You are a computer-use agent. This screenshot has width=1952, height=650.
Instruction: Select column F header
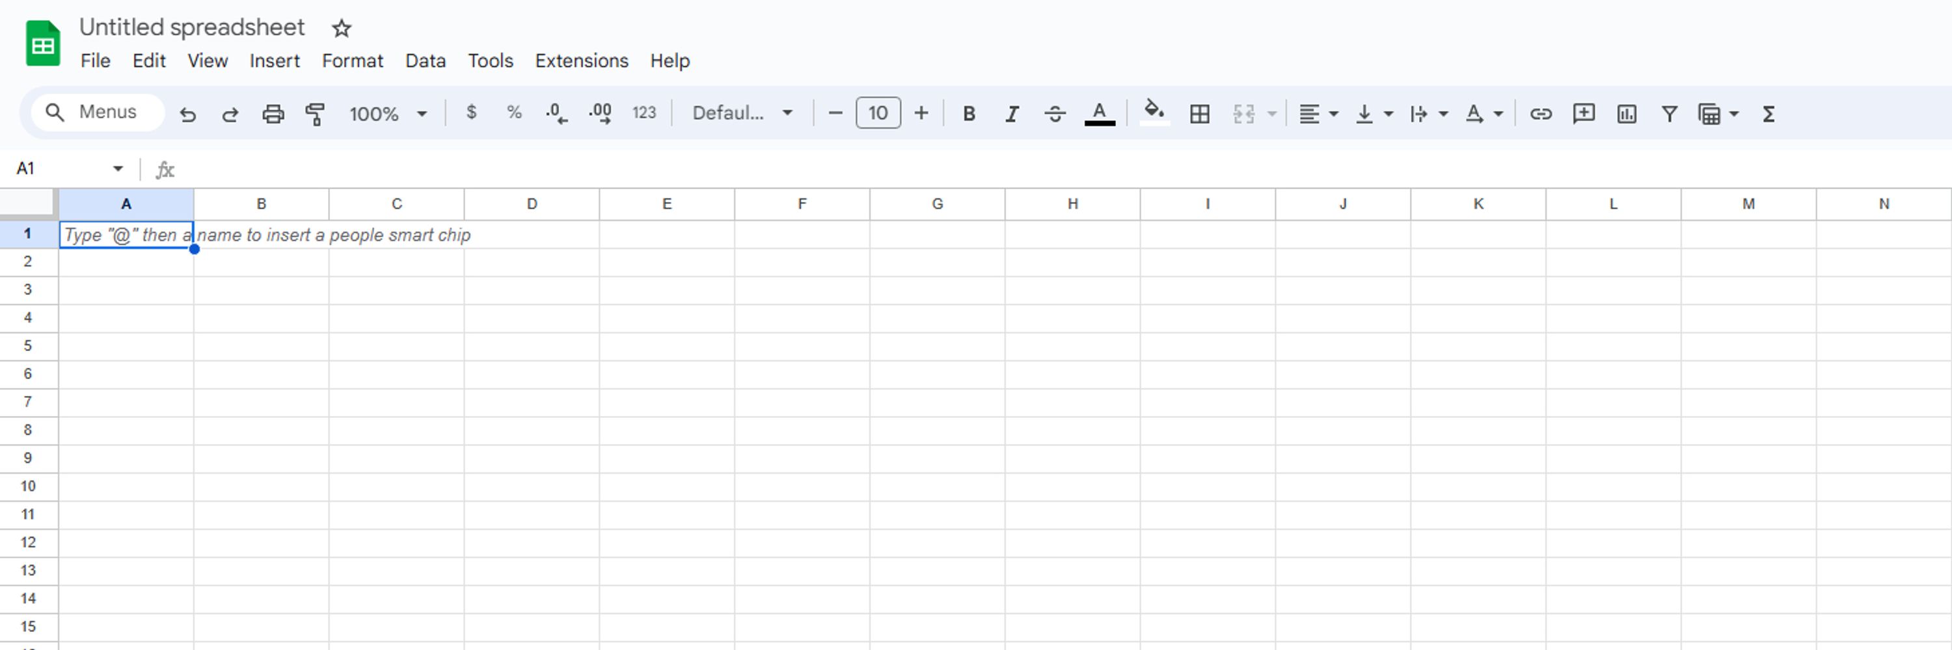coord(802,204)
